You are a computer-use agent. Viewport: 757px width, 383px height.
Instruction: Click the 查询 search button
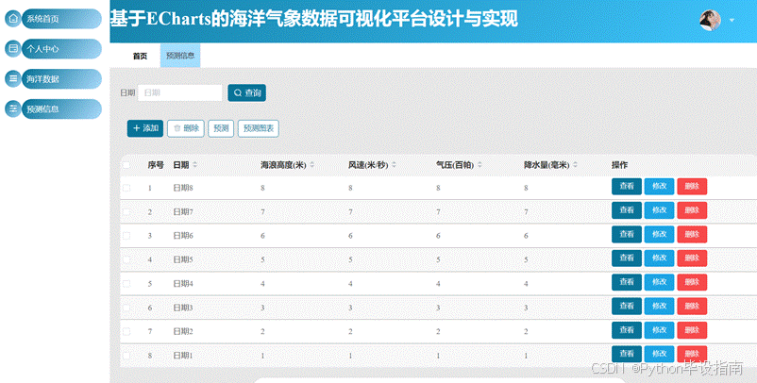point(246,92)
